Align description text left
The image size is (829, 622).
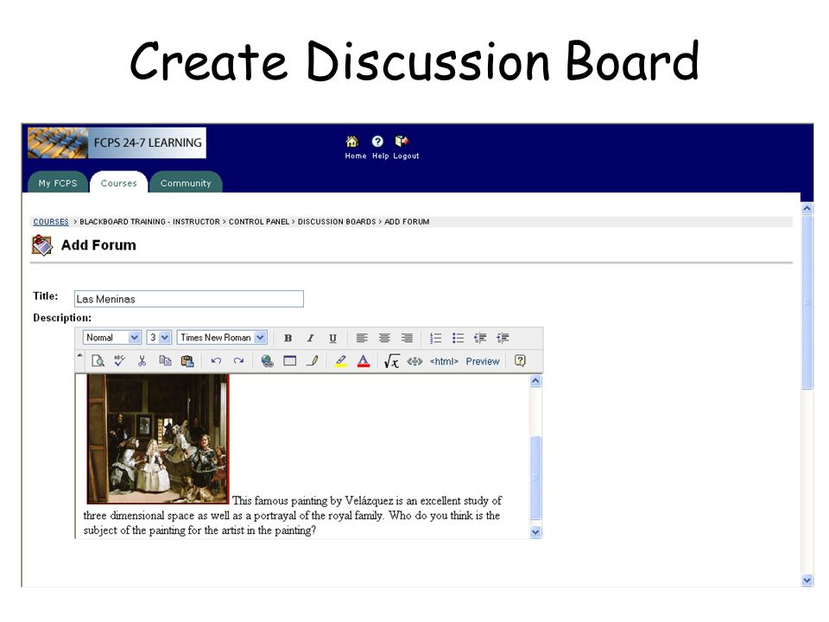click(x=362, y=338)
